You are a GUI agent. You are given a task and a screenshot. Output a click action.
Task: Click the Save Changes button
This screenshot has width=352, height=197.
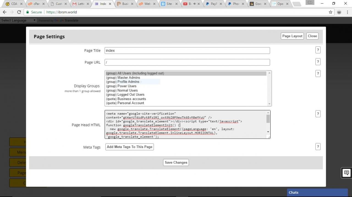[176, 162]
